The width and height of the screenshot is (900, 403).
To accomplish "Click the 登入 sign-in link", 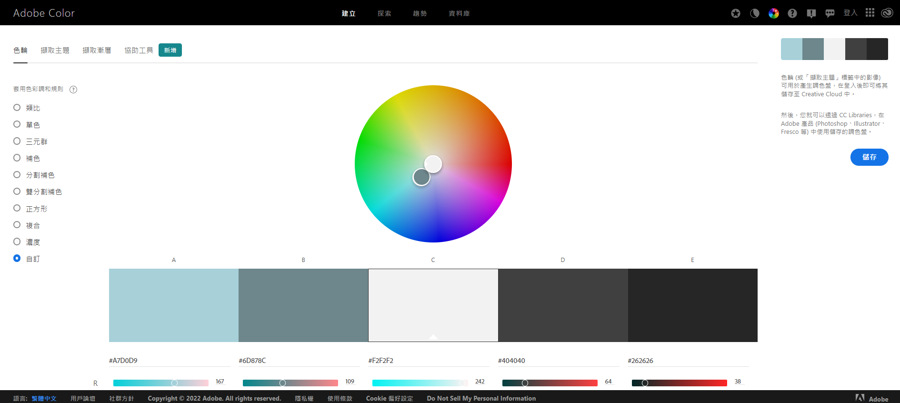I will point(850,13).
